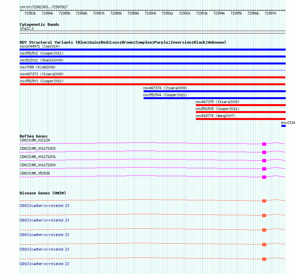Click the 72992k ruler label
This screenshot has width=295, height=274.
pyautogui.click(x=185, y=13)
